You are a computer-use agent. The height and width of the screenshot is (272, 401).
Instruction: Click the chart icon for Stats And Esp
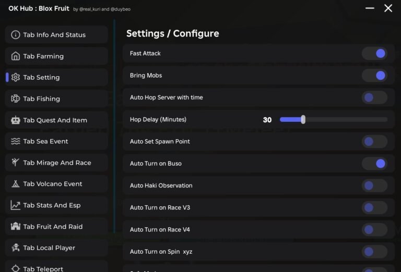pyautogui.click(x=15, y=205)
